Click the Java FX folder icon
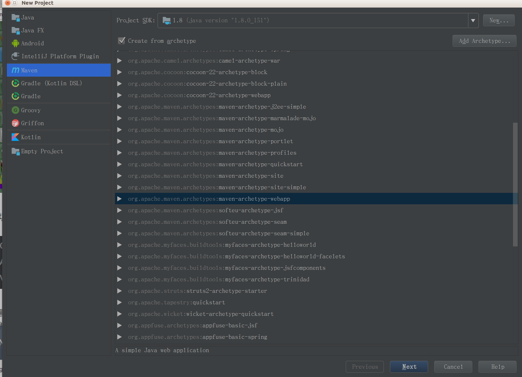Image resolution: width=522 pixels, height=377 pixels. [x=15, y=31]
